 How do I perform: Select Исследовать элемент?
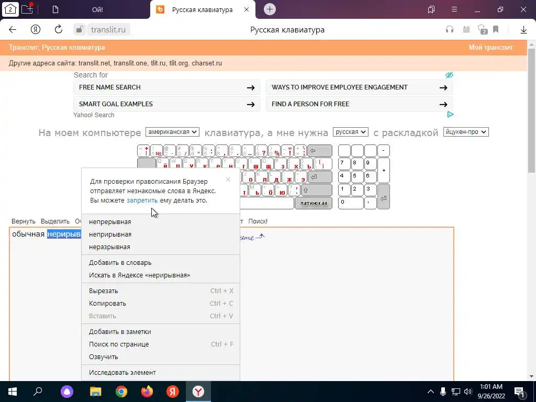click(x=161, y=373)
